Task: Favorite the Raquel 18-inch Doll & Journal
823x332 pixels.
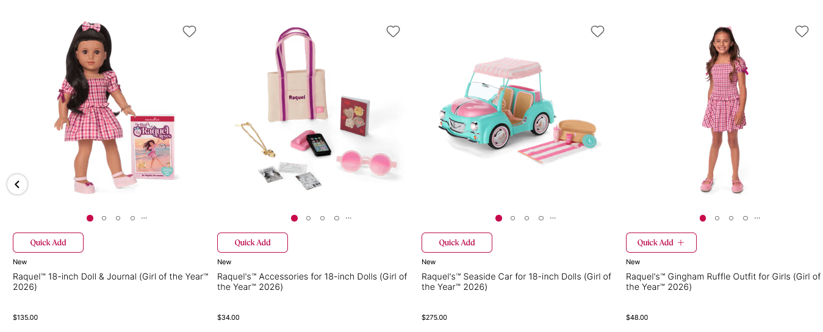Action: click(x=189, y=31)
